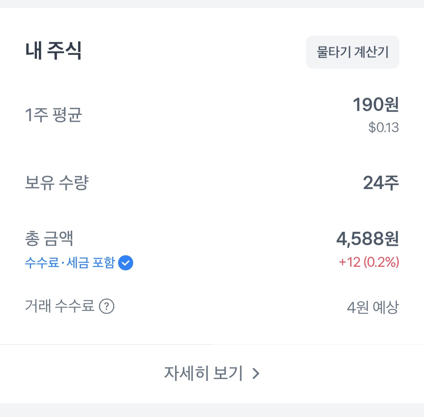This screenshot has height=417, width=424.
Task: Click the 보유 수량 label
Action: (57, 183)
